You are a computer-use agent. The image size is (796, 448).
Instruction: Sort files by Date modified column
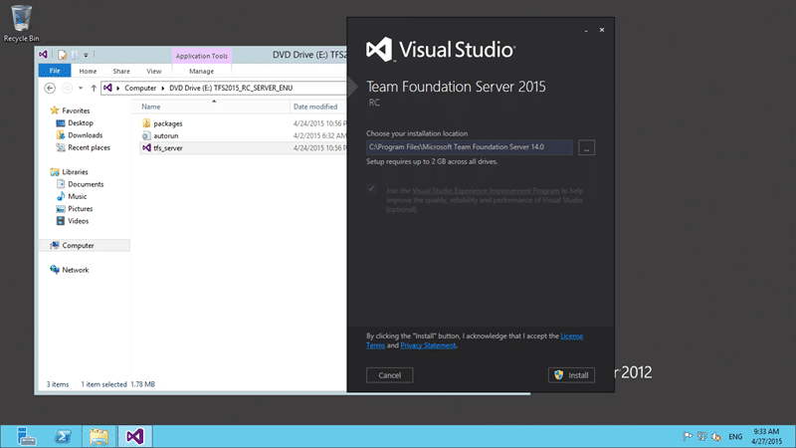click(x=317, y=107)
